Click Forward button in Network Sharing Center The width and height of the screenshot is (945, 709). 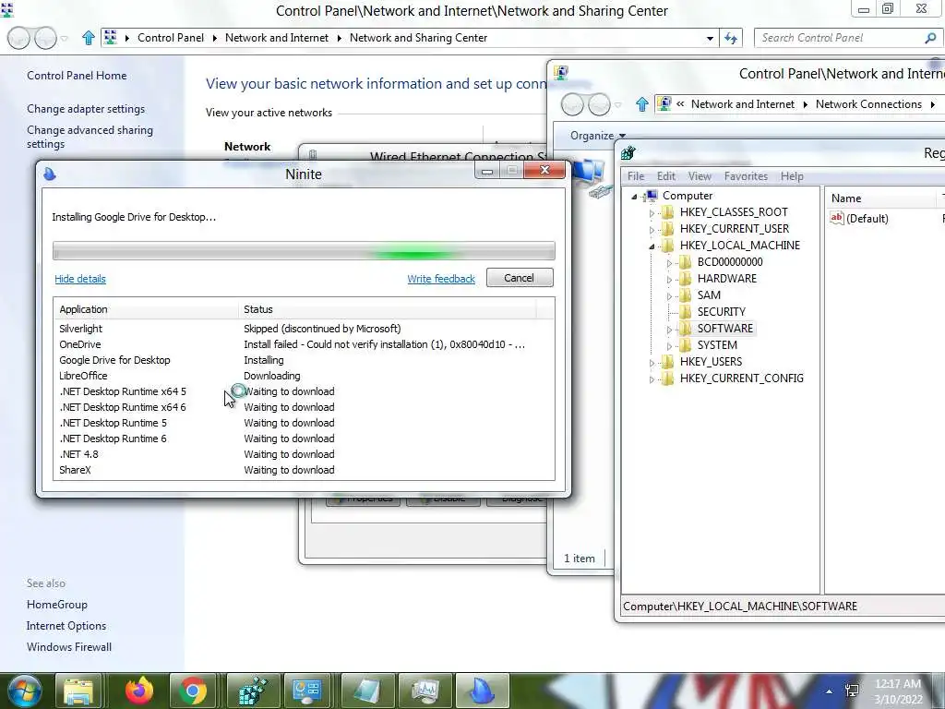point(45,38)
